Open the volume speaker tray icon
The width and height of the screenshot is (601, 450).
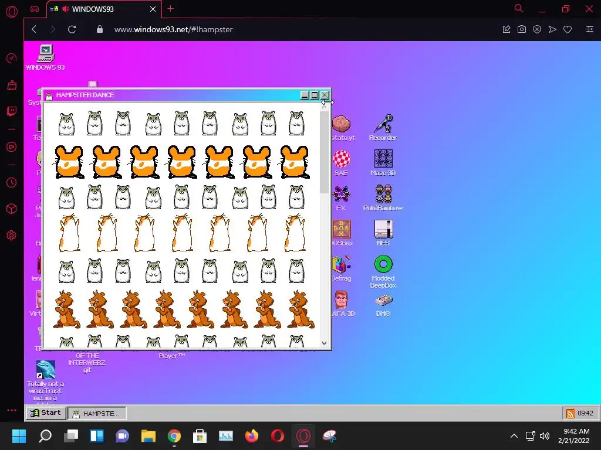(x=544, y=436)
